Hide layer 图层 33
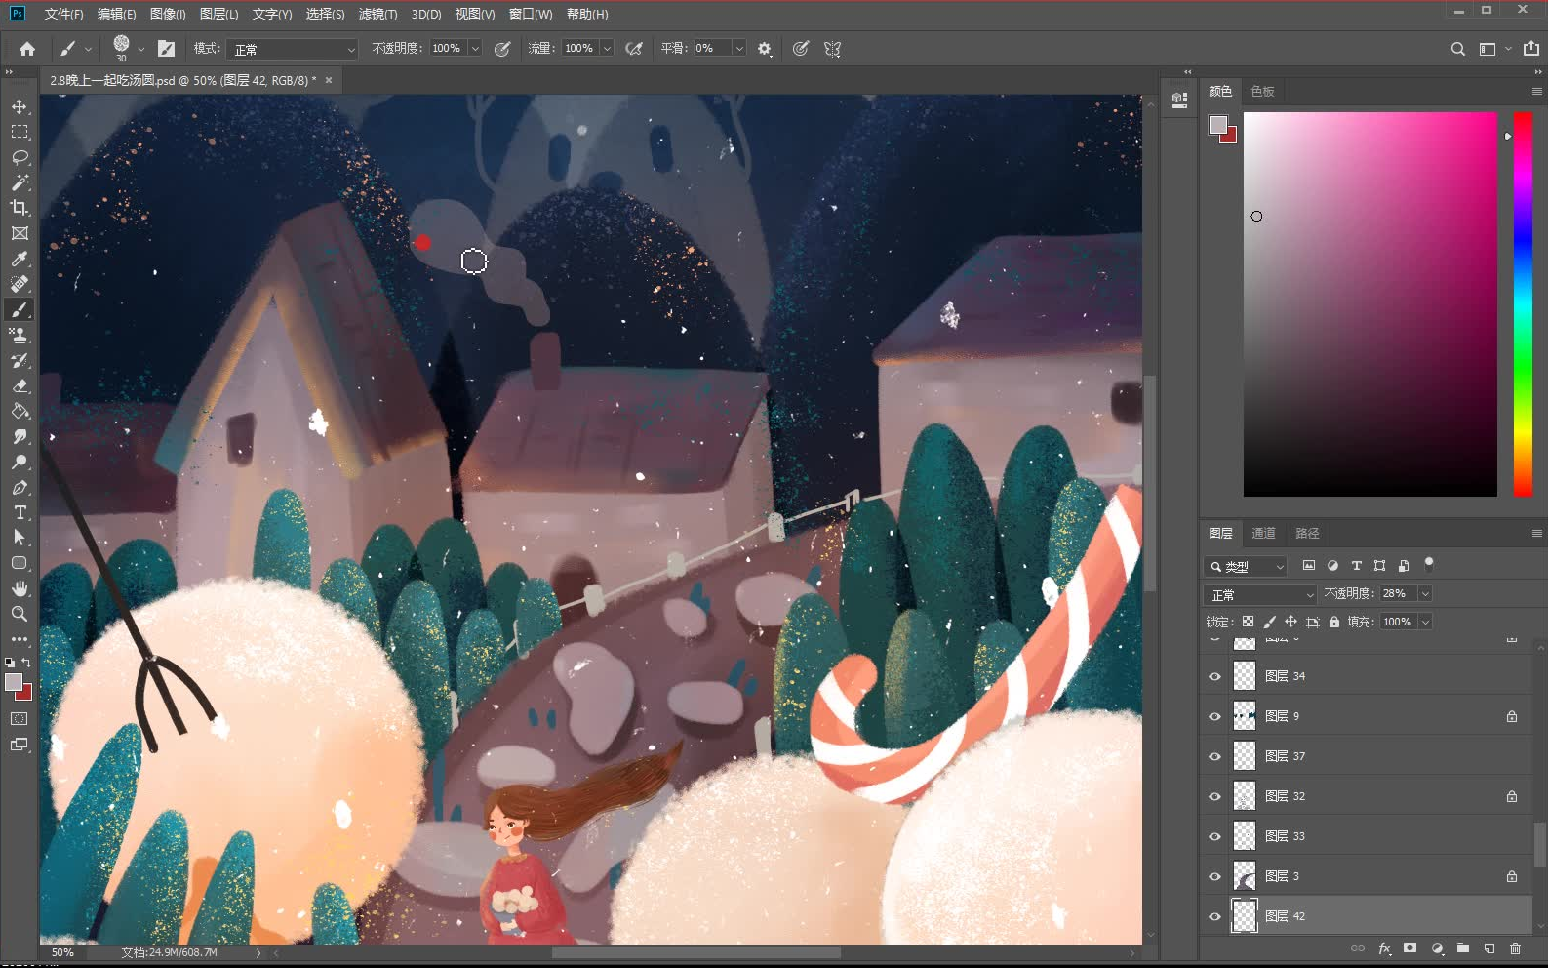Screen dimensions: 1548x968 1214,836
